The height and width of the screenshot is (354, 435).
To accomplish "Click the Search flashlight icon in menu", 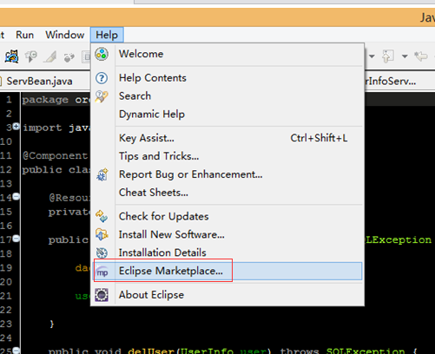I will pyautogui.click(x=102, y=96).
